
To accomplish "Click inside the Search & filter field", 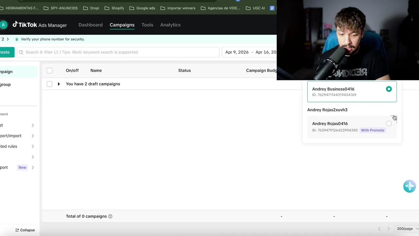I will (118, 52).
